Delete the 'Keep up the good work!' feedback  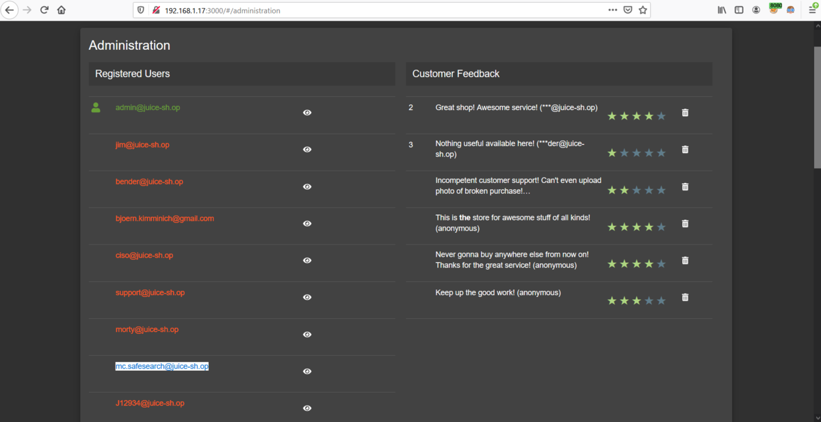685,297
